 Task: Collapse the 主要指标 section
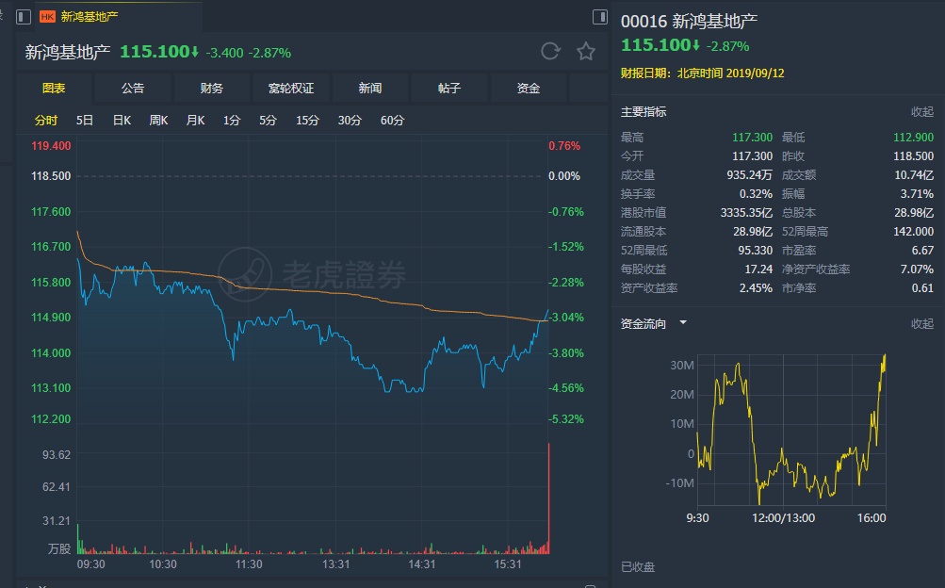(921, 112)
